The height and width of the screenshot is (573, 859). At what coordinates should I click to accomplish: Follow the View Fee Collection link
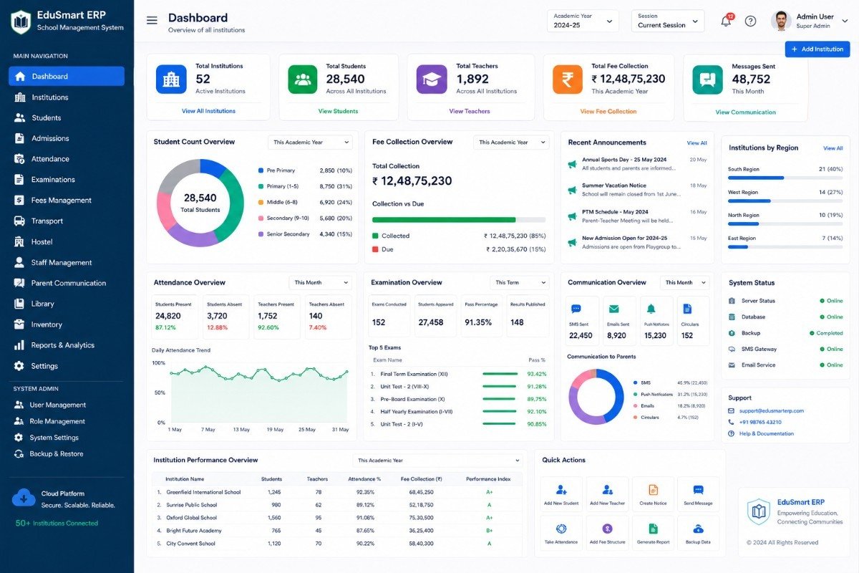(608, 111)
